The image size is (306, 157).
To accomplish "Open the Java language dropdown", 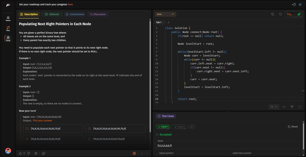I will (165, 14).
